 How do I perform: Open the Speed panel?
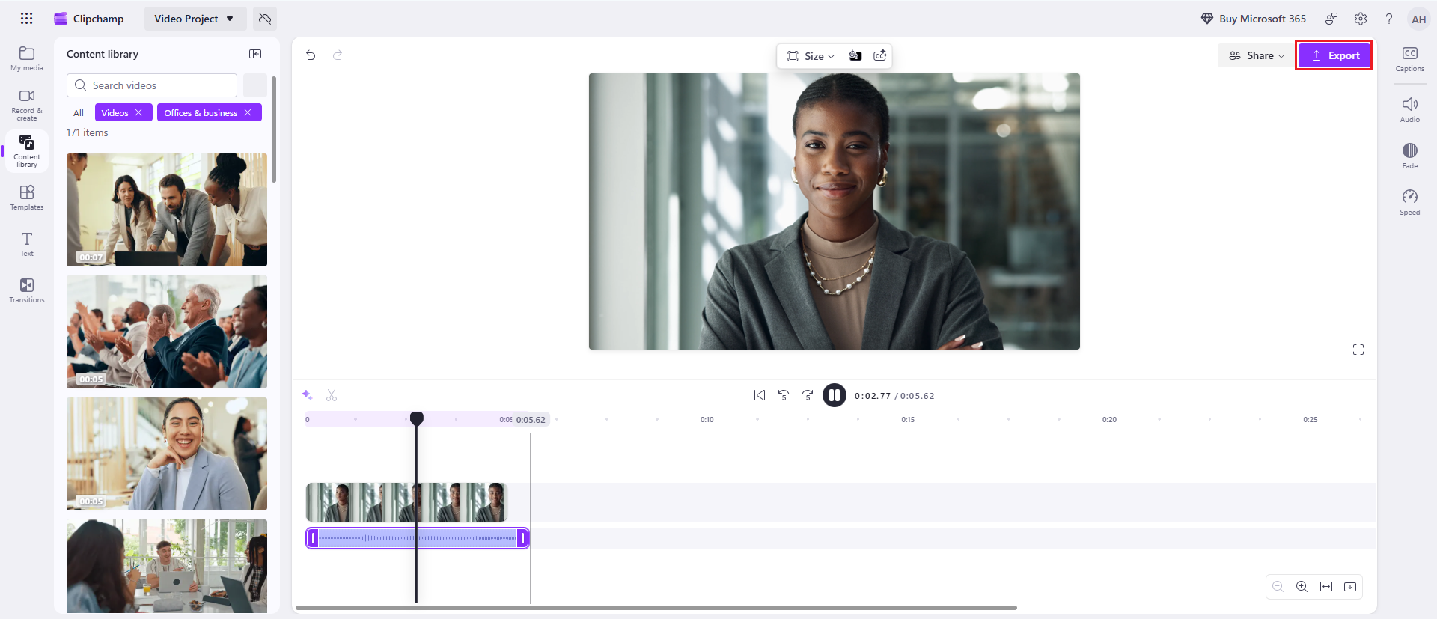(1410, 202)
